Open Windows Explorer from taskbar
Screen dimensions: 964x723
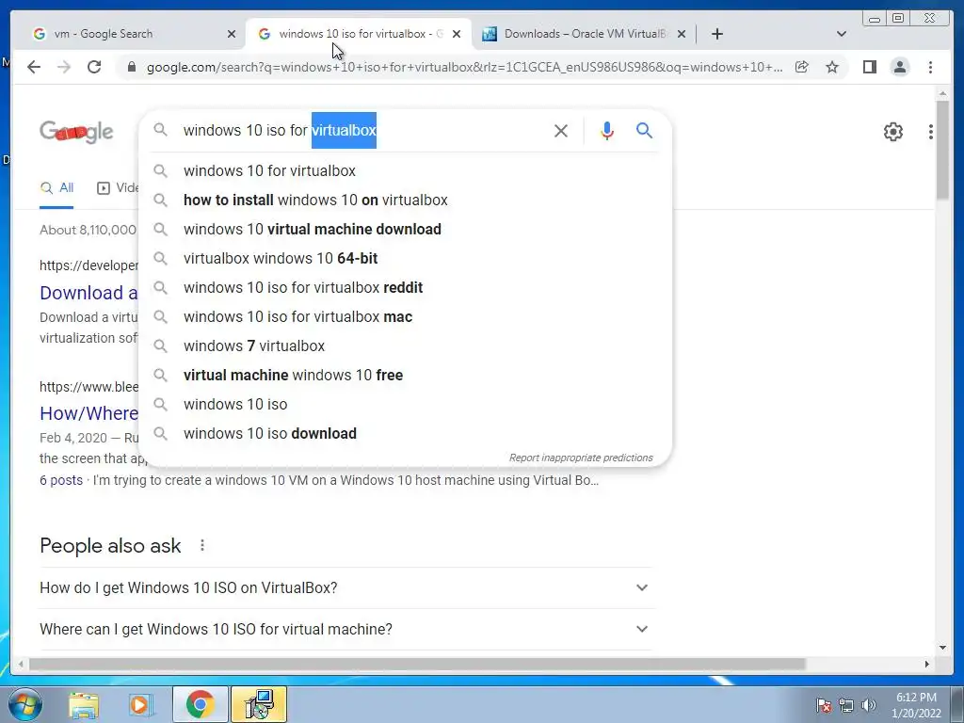coord(84,705)
